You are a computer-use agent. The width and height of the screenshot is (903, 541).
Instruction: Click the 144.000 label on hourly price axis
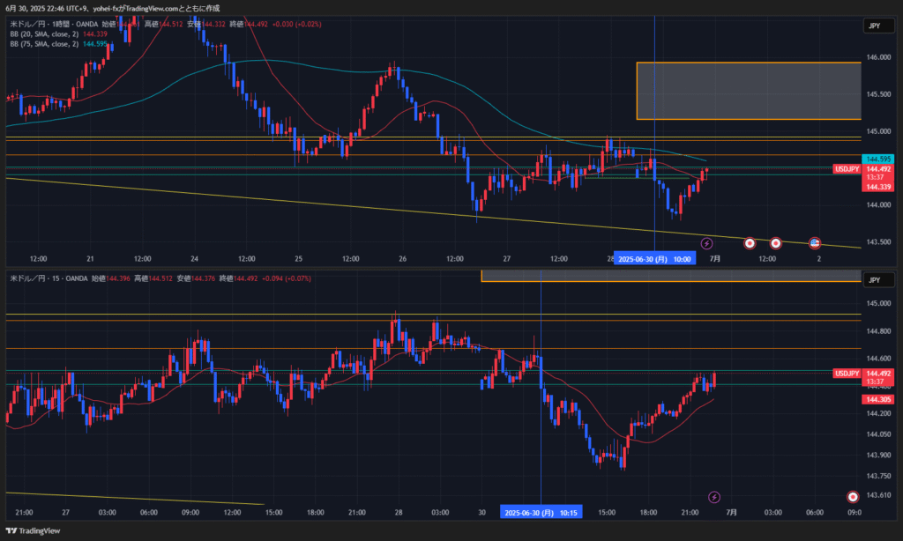pyautogui.click(x=878, y=205)
